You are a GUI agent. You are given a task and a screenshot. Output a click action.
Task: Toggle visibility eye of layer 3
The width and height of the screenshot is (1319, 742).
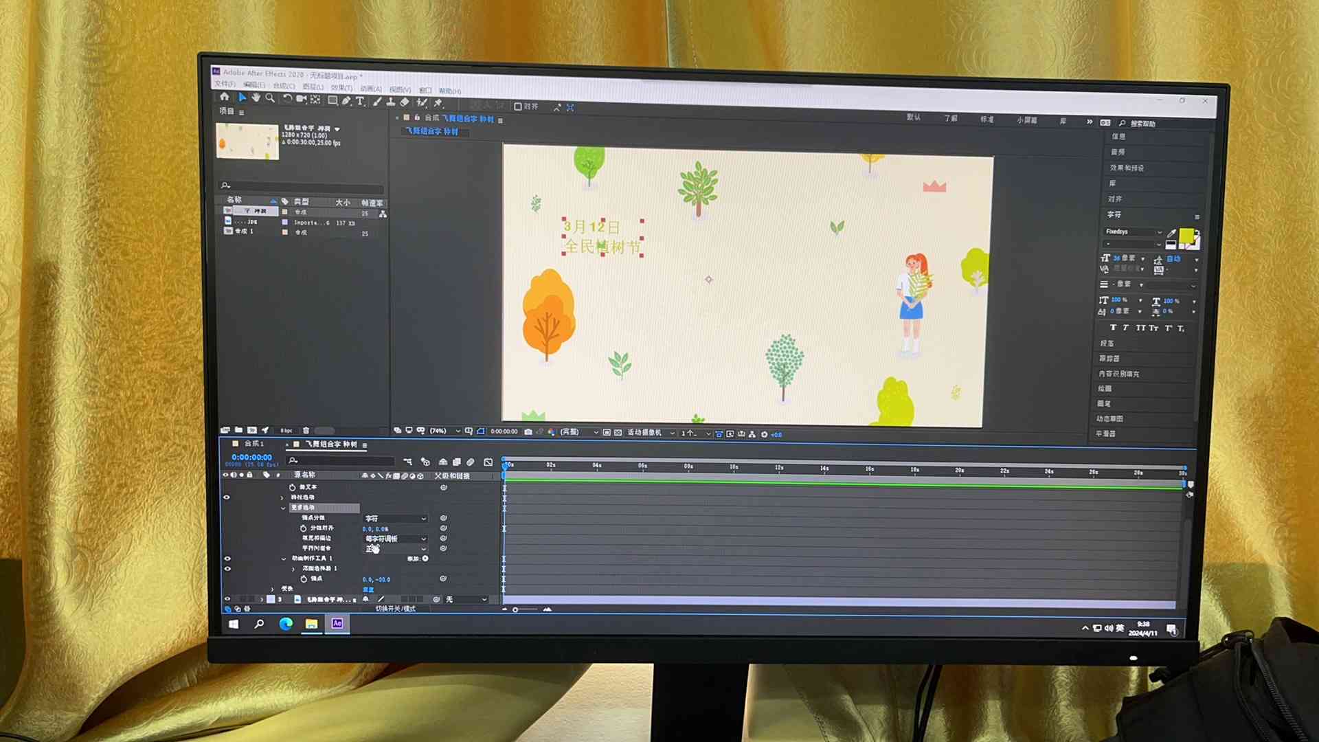227,599
